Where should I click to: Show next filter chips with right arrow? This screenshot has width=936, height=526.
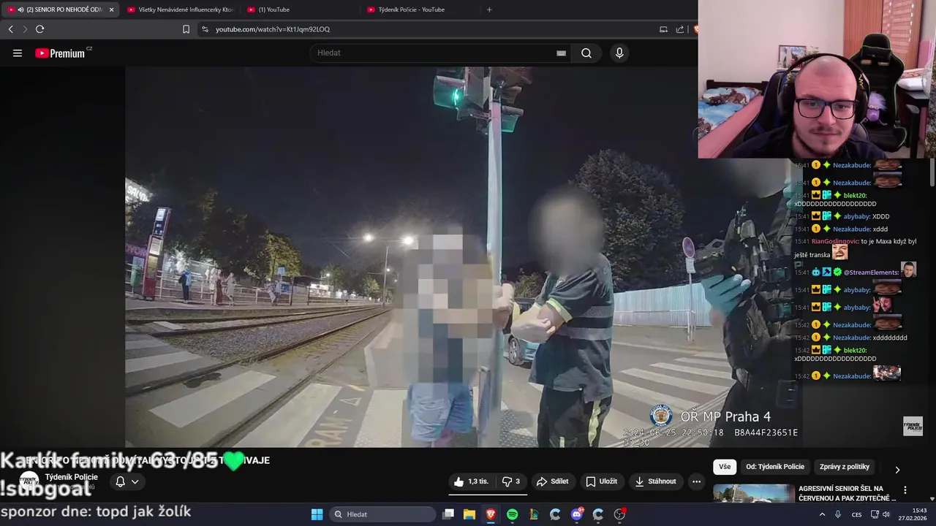pos(897,470)
